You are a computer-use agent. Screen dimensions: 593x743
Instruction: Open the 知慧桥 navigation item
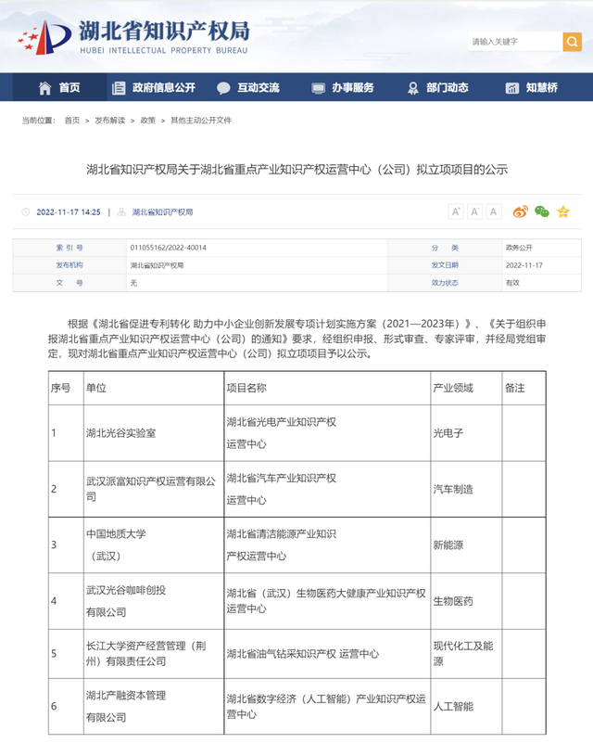tap(532, 88)
